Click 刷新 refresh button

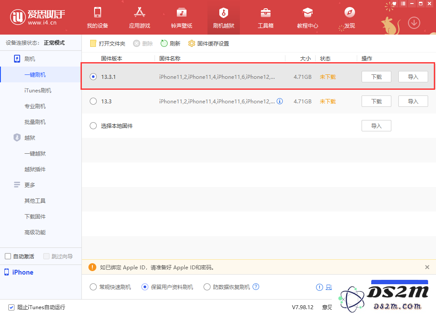point(170,43)
